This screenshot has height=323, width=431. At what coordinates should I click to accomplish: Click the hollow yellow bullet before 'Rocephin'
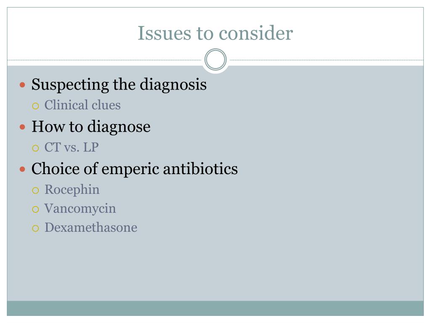[x=35, y=191]
